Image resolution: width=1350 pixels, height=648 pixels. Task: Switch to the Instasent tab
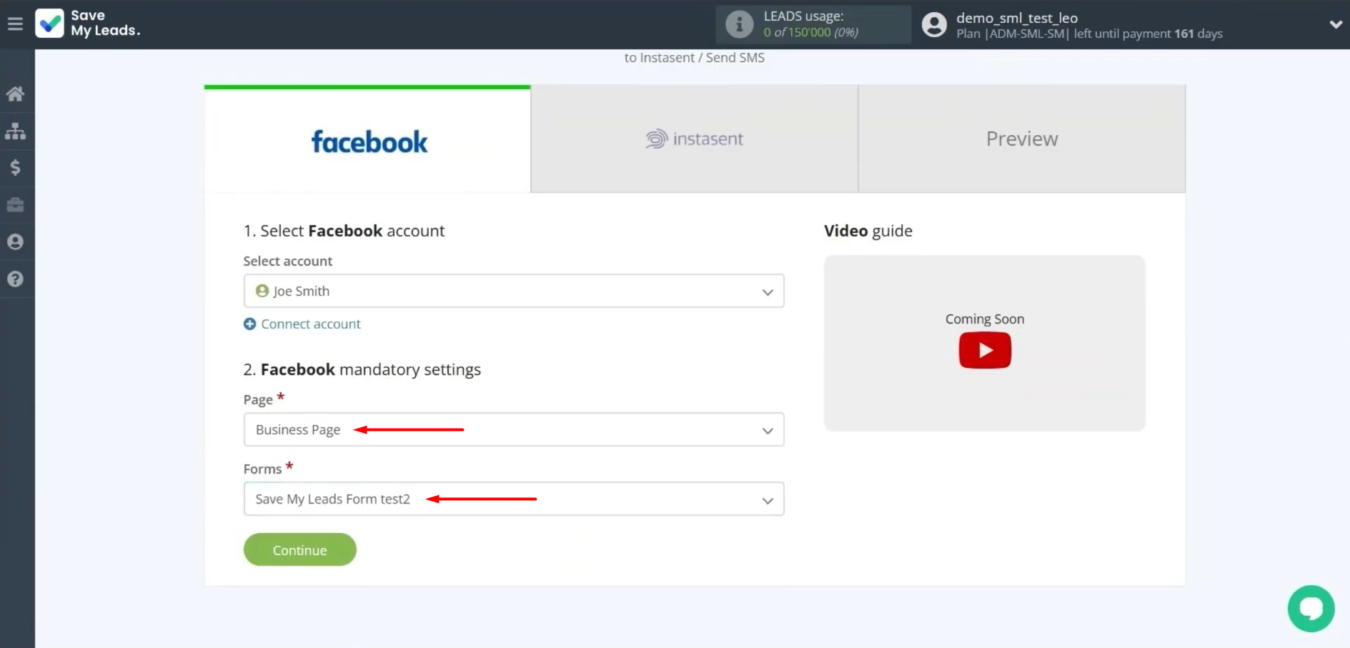[x=695, y=139]
